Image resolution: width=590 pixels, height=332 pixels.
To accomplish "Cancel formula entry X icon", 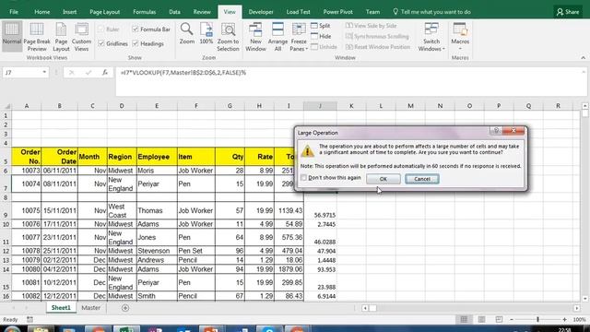I will [72, 72].
